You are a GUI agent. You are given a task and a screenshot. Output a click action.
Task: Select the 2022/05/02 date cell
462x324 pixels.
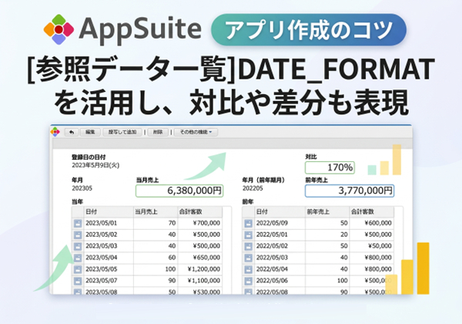(280, 246)
